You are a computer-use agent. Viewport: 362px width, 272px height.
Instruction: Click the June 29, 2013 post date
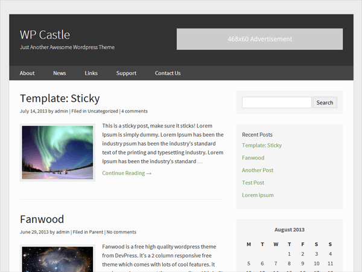[x=34, y=232]
